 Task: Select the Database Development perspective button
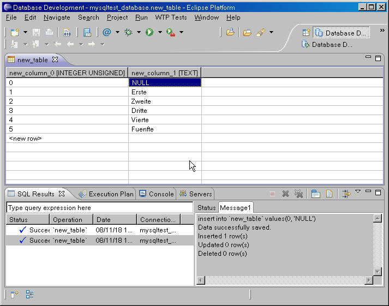[x=342, y=33]
